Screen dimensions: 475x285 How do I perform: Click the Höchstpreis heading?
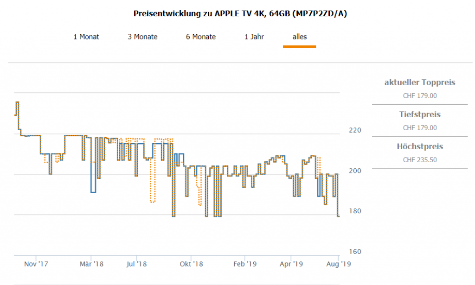pyautogui.click(x=420, y=146)
